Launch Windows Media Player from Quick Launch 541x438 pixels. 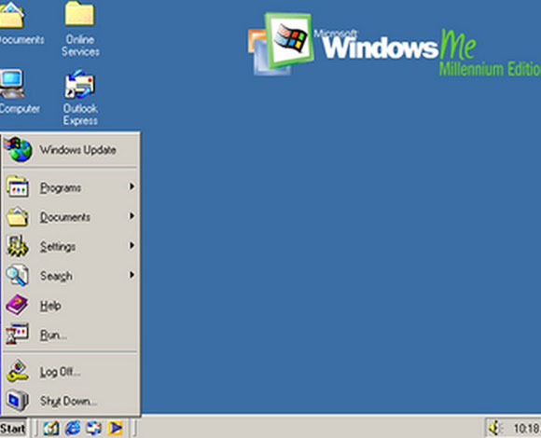tap(116, 429)
